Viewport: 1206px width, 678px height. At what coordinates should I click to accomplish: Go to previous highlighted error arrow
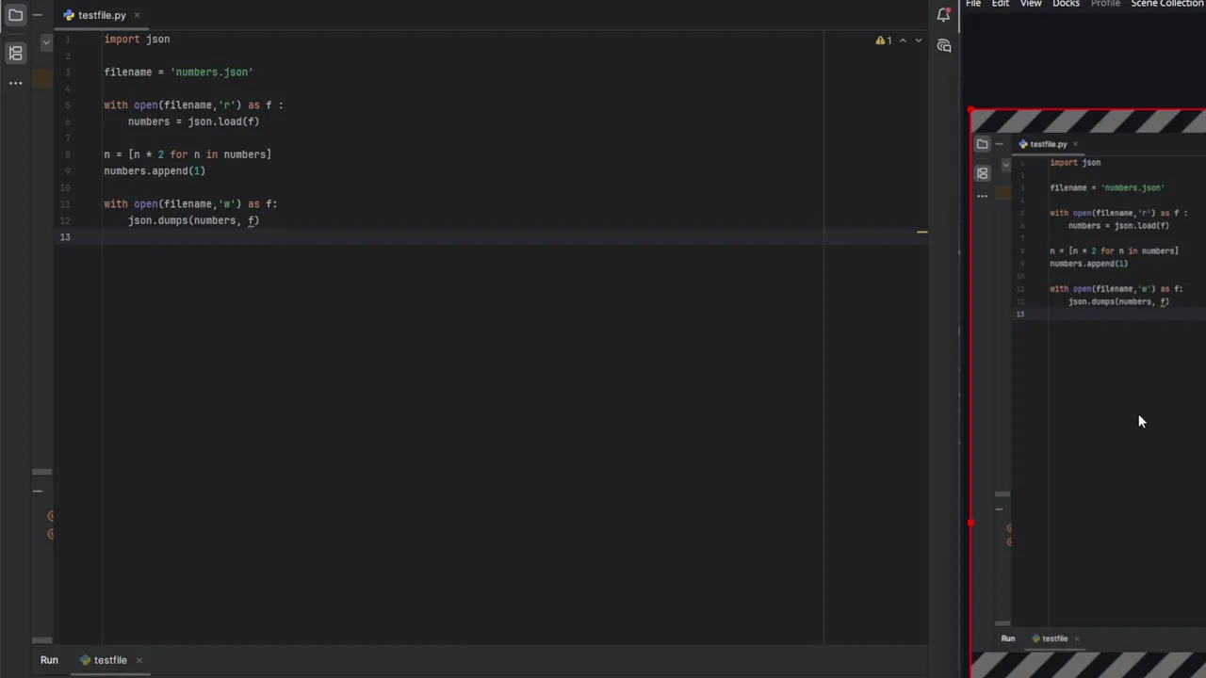tap(903, 40)
